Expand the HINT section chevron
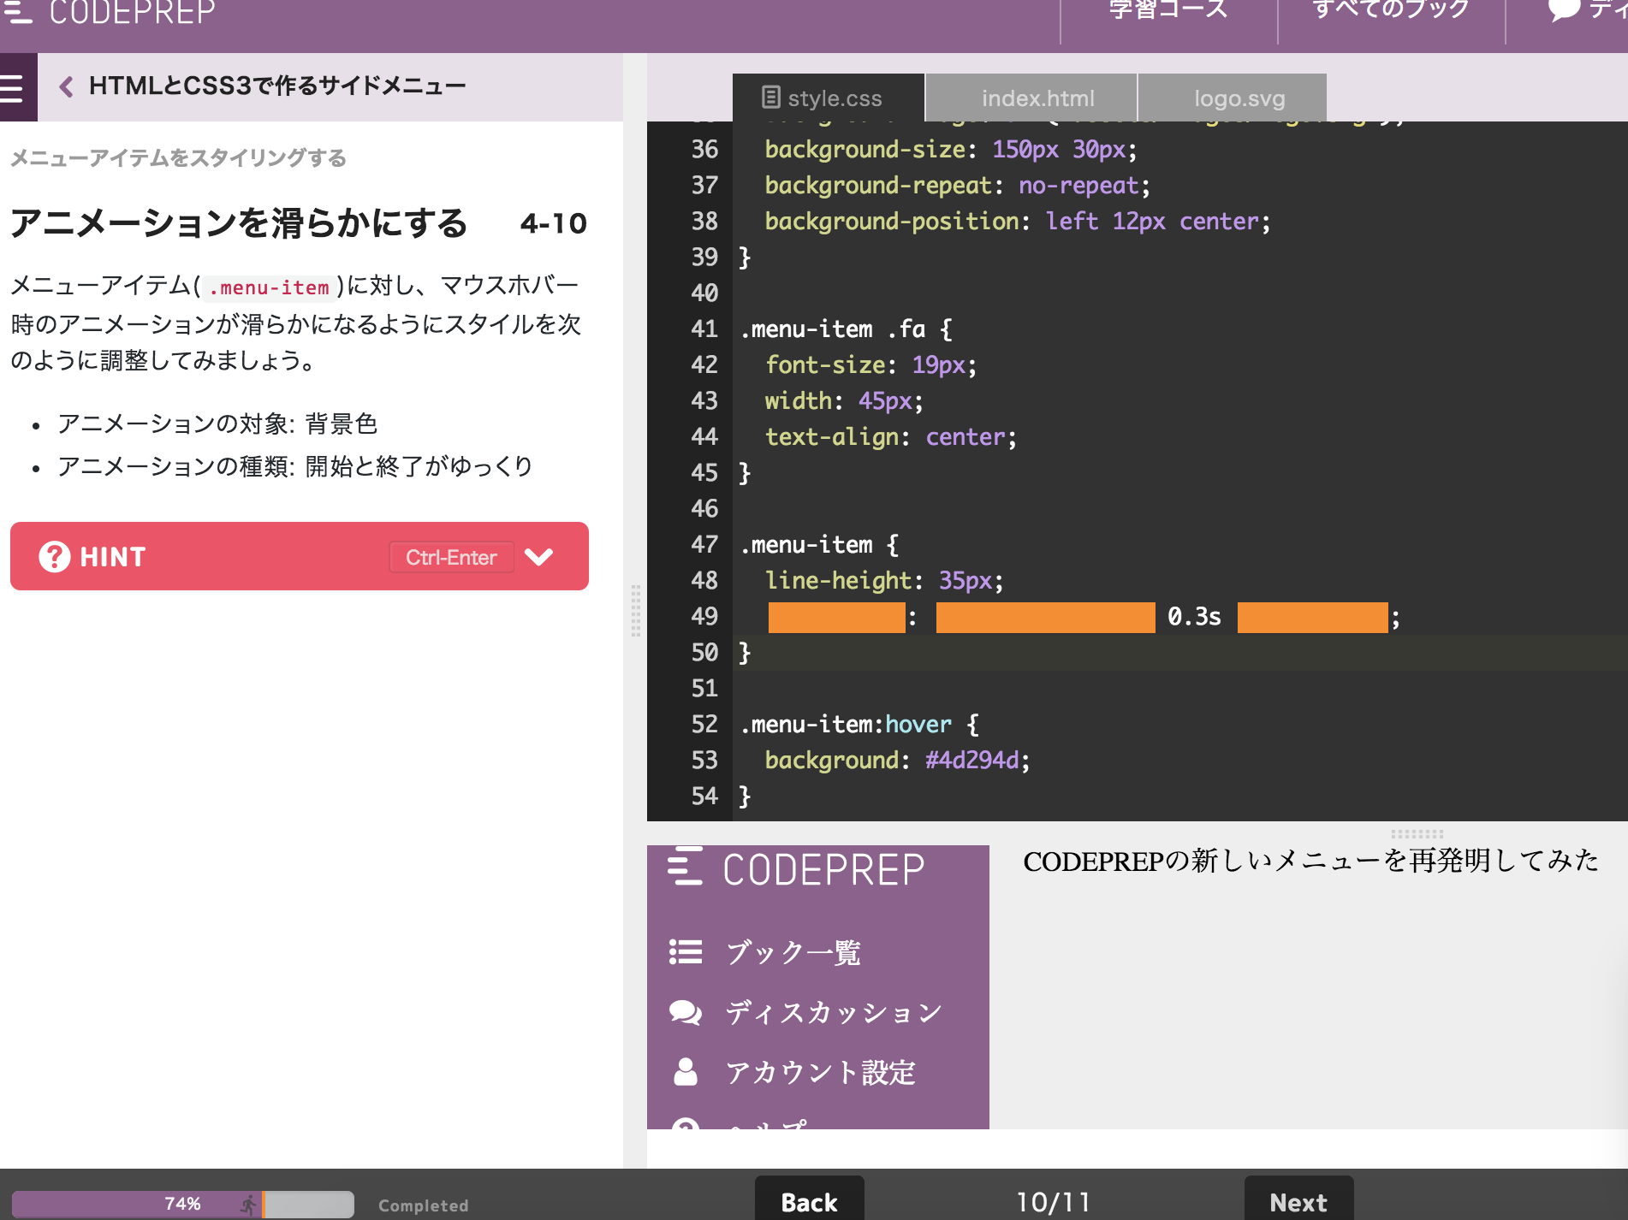 pyautogui.click(x=538, y=557)
